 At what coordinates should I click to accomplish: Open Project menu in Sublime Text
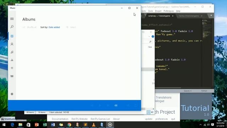(x=158, y=11)
